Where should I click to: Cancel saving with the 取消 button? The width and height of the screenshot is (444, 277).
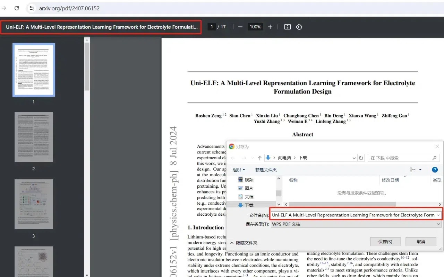click(x=421, y=242)
